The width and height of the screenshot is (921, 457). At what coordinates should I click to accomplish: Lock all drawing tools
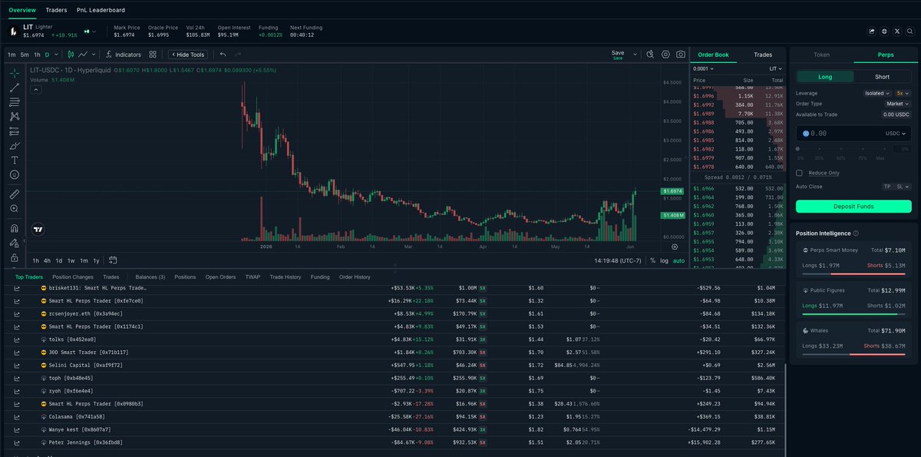click(15, 257)
